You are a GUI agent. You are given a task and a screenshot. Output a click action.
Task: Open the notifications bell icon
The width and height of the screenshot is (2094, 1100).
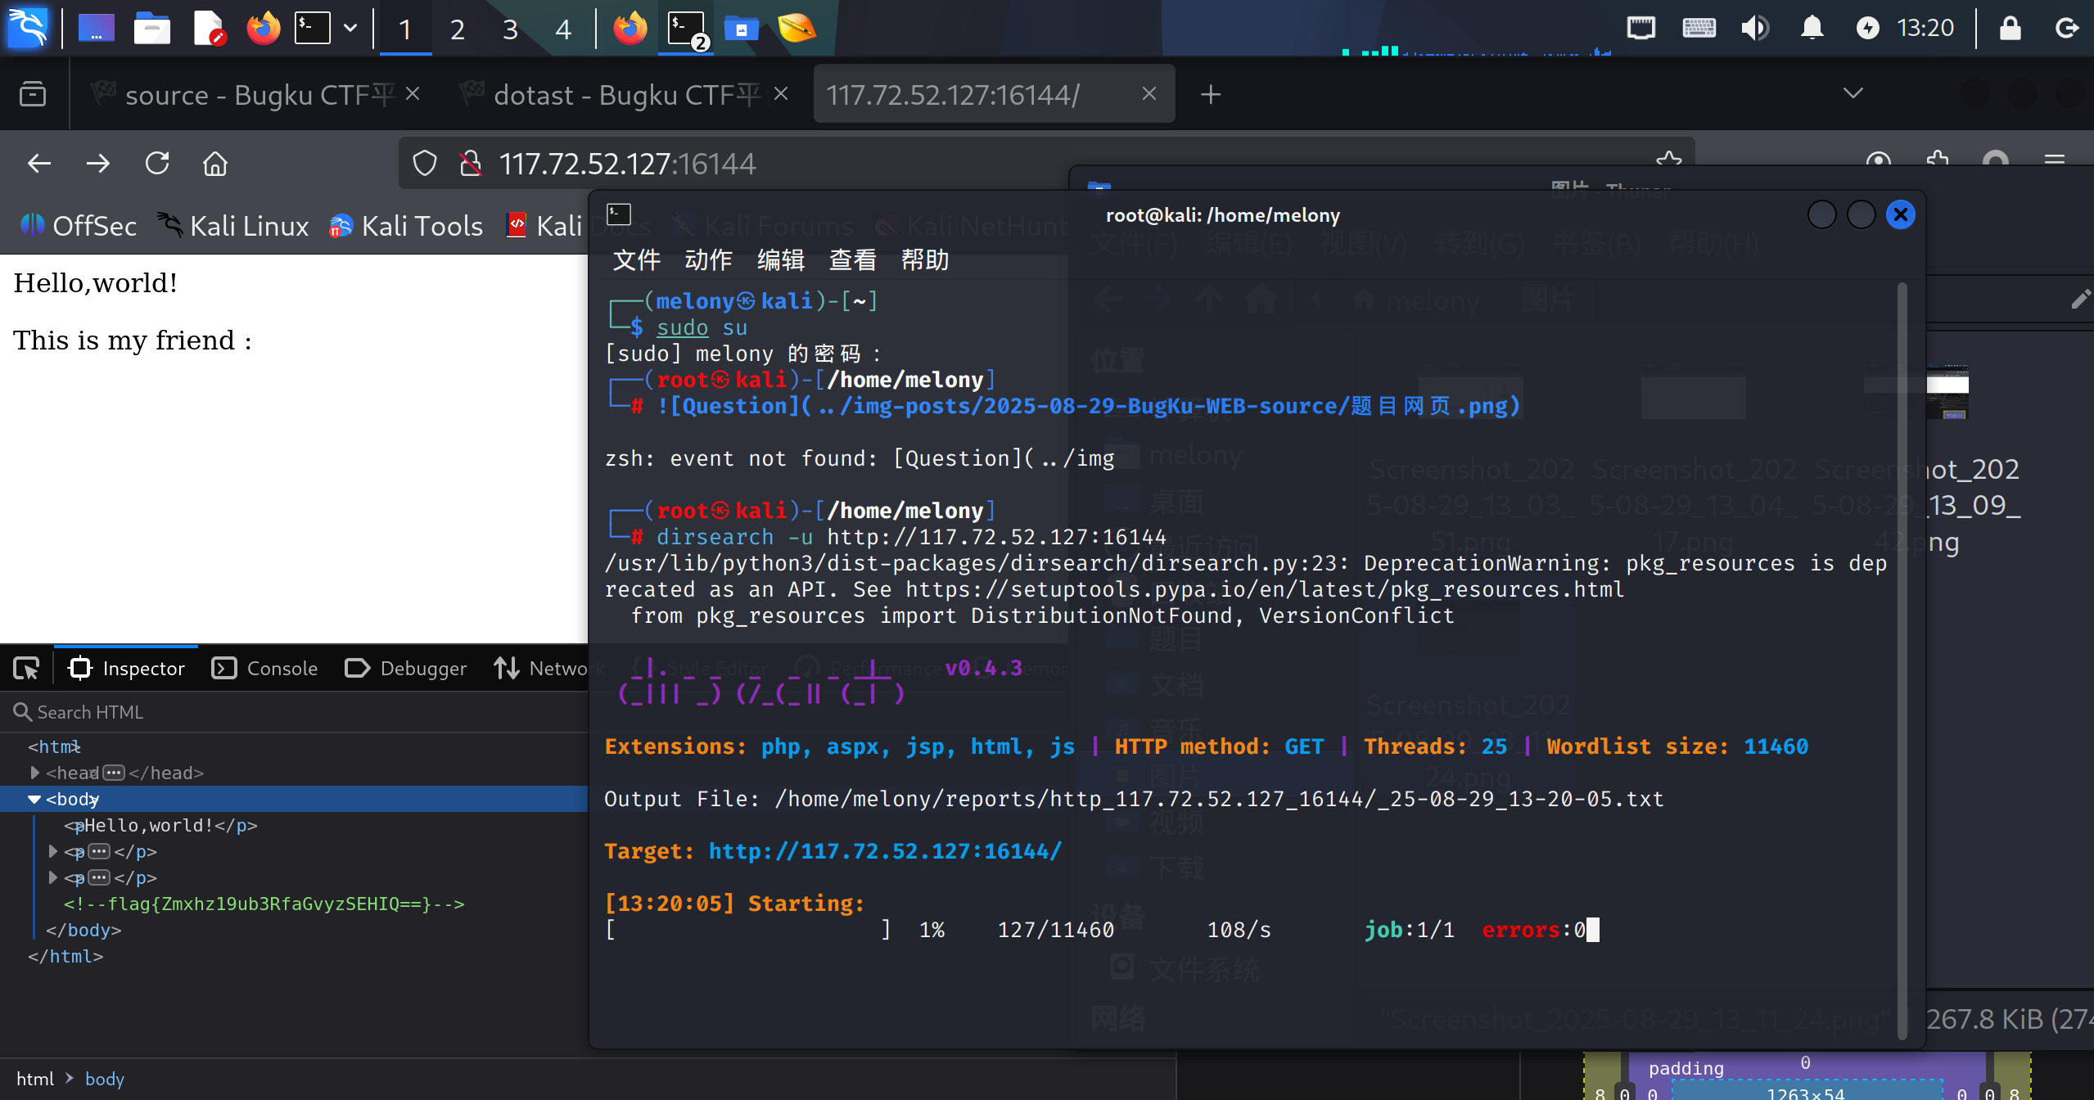(x=1812, y=28)
